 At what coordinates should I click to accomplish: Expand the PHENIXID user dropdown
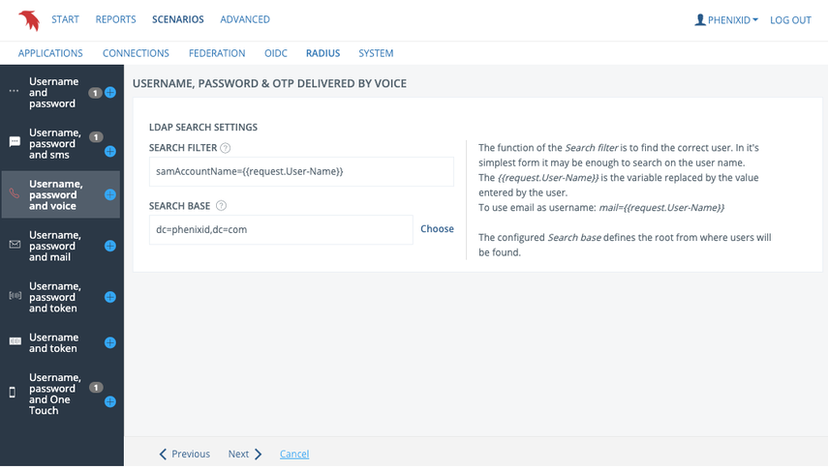tap(732, 20)
